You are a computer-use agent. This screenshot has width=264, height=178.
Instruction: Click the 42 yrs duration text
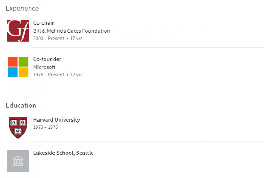click(76, 75)
